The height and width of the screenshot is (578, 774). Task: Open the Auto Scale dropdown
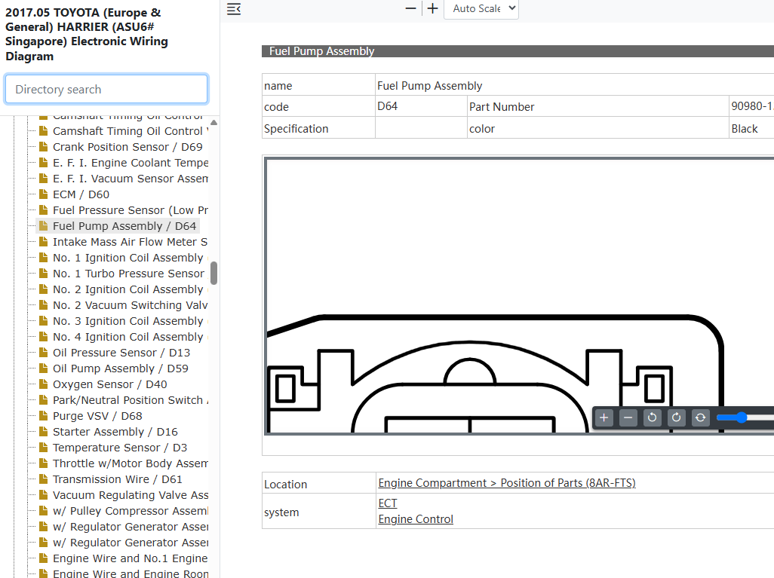pos(481,9)
